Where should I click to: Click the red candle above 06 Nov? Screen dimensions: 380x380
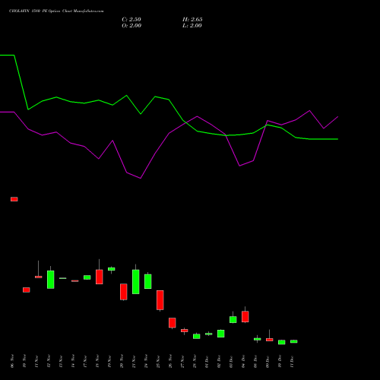coord(14,199)
